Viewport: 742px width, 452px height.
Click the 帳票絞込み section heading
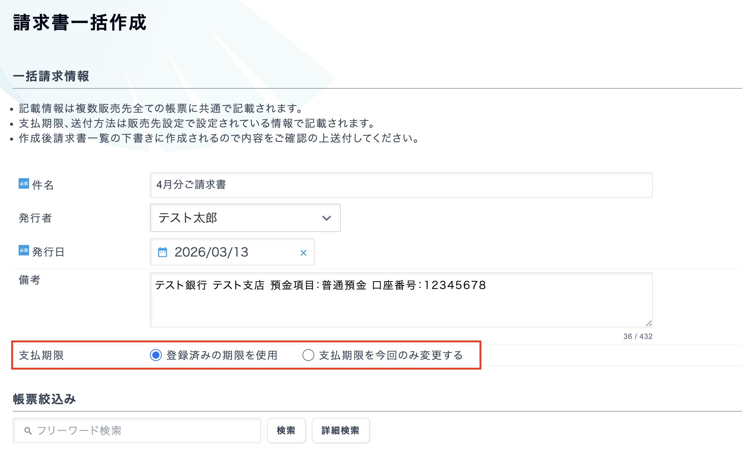tap(44, 399)
